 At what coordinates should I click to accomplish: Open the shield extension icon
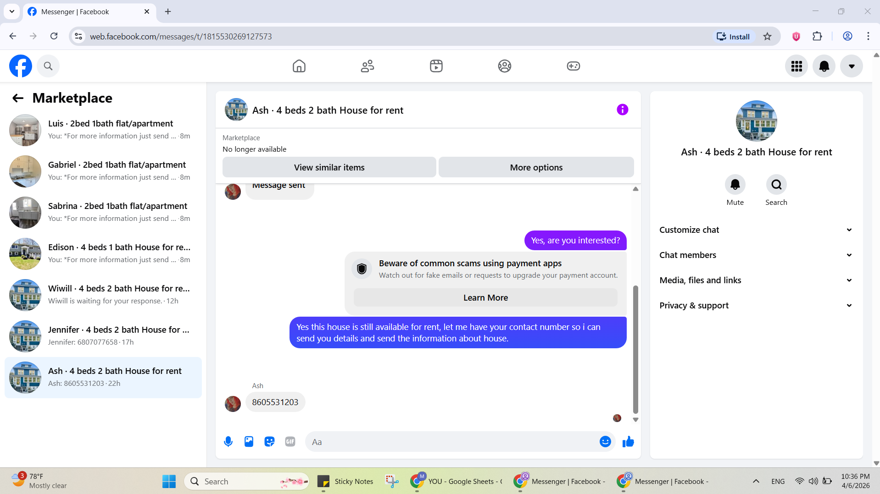[x=796, y=36]
